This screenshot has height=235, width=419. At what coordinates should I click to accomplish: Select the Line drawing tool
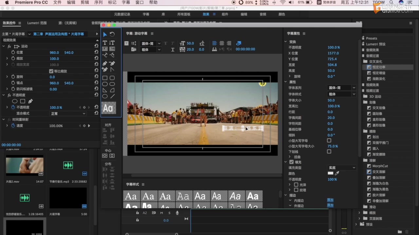(x=112, y=96)
